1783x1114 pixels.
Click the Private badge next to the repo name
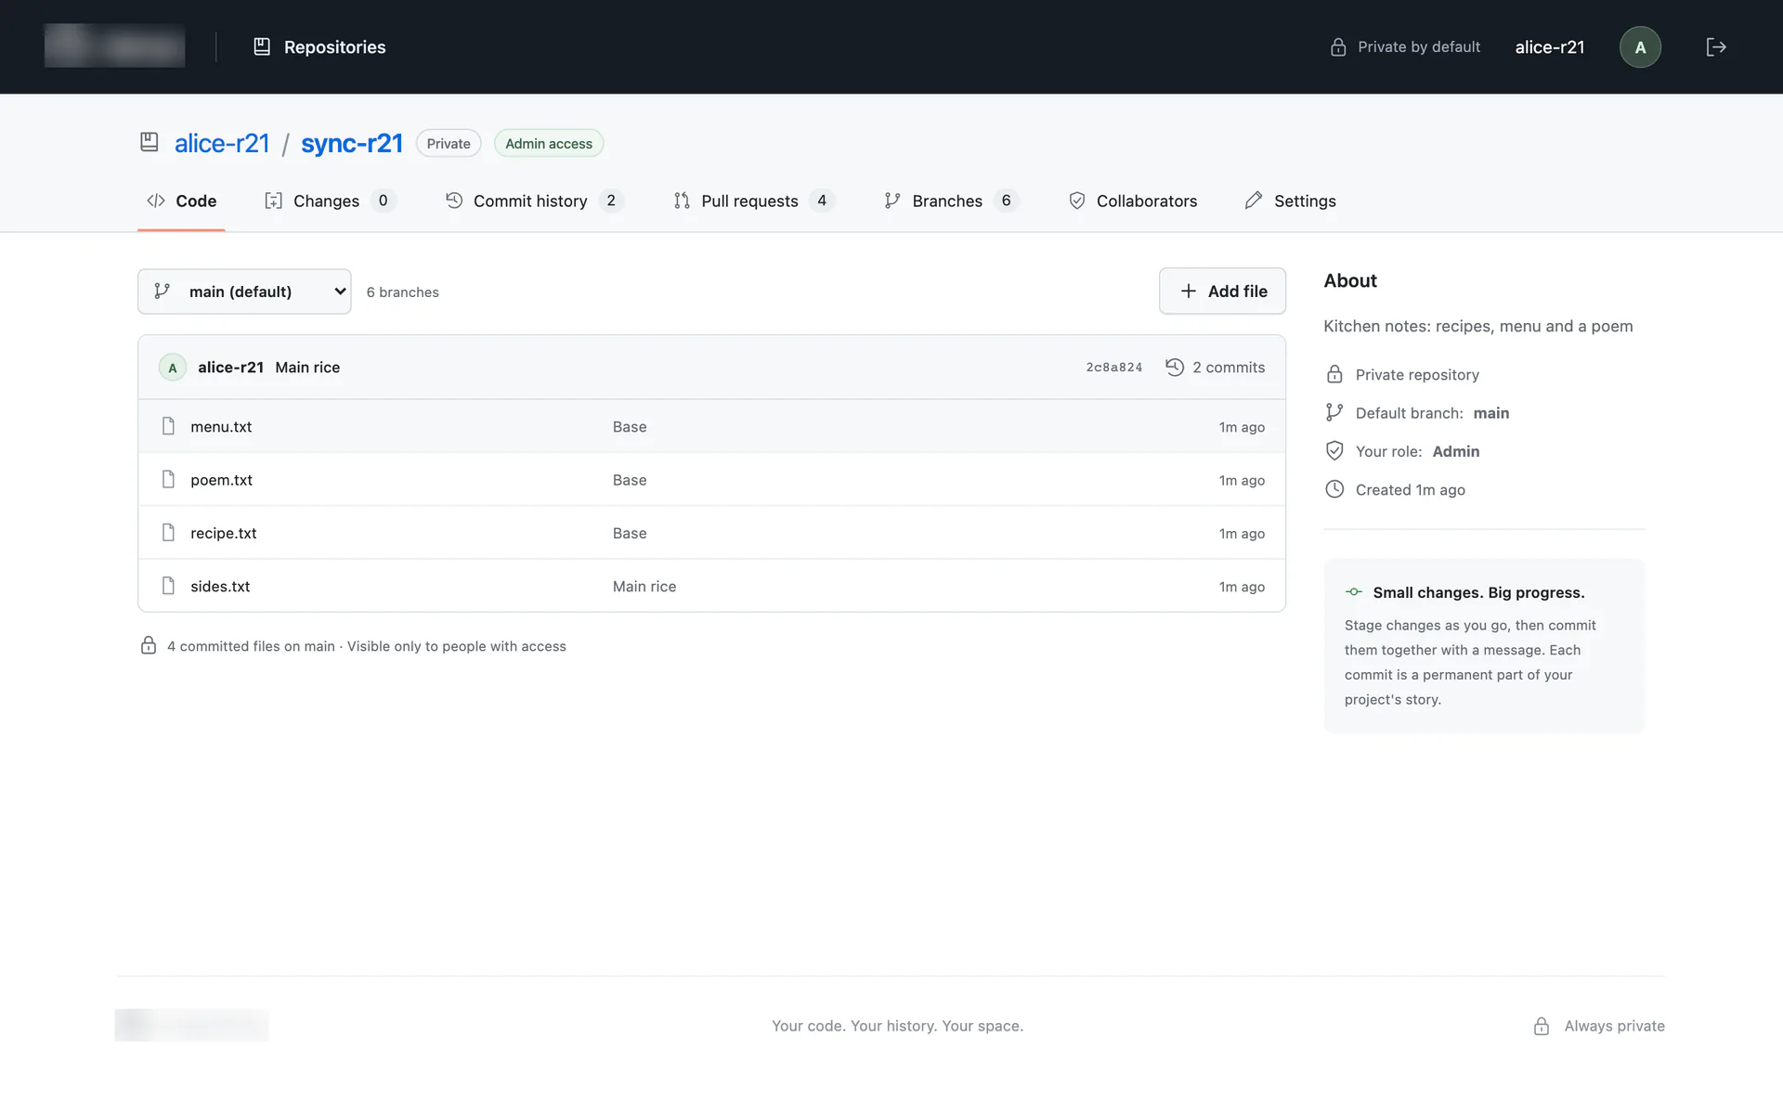[x=449, y=143]
